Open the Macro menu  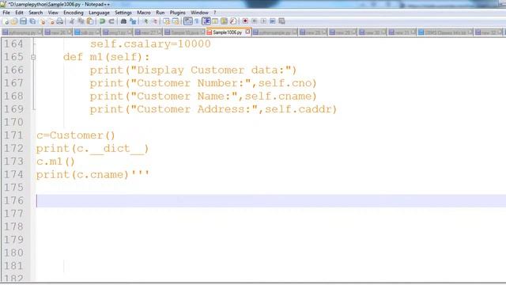pyautogui.click(x=144, y=13)
